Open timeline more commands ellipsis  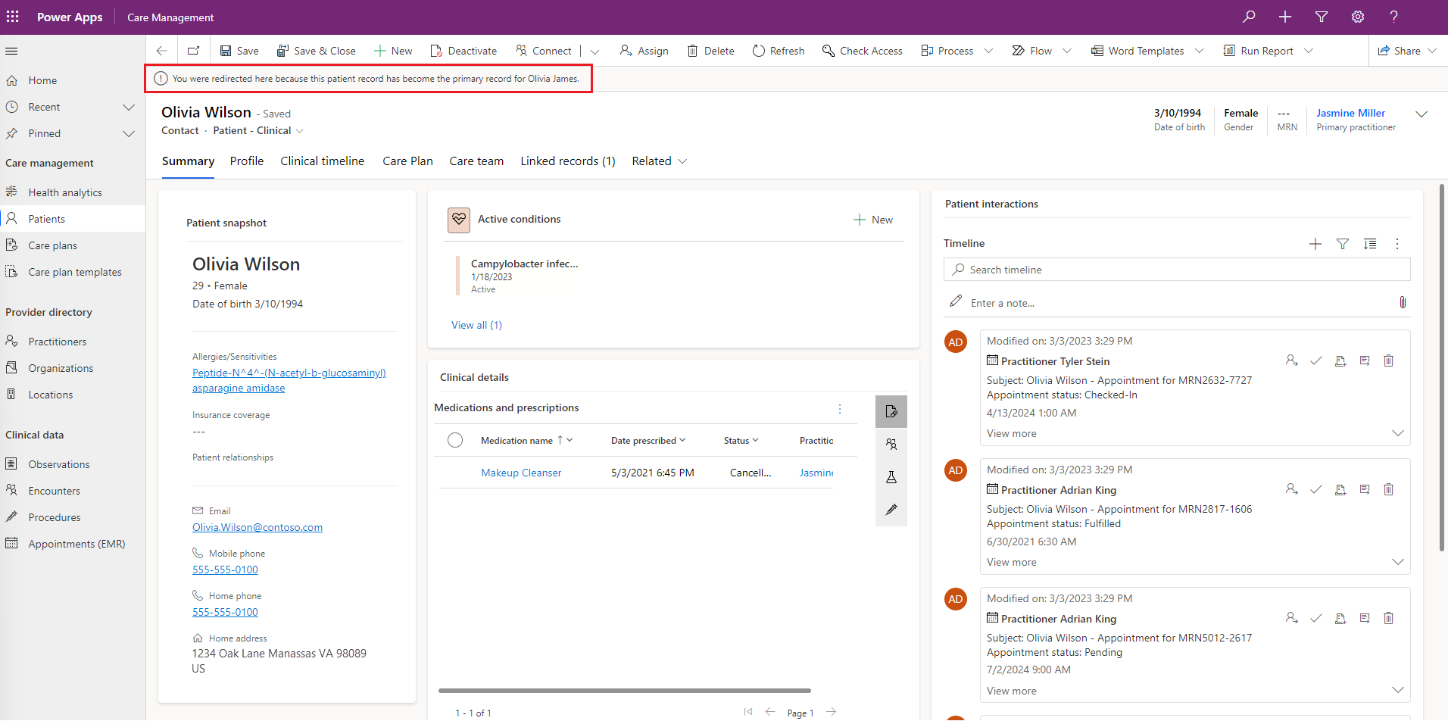pyautogui.click(x=1397, y=244)
